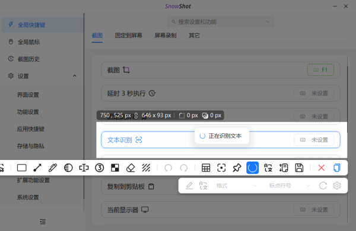The height and width of the screenshot is (231, 356).
Task: Select the mosaic checkerboard tool
Action: tap(115, 168)
